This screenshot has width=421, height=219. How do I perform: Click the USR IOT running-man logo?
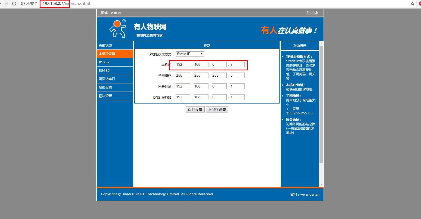(x=118, y=29)
